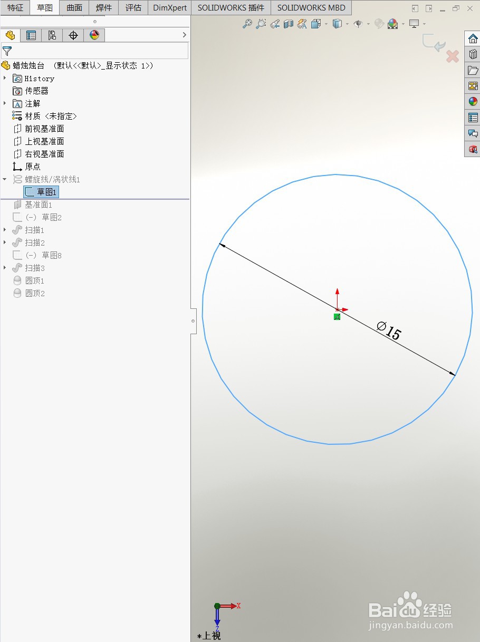Click the panel collapse handle on divider
Viewport: 480px width, 642px height.
click(193, 320)
